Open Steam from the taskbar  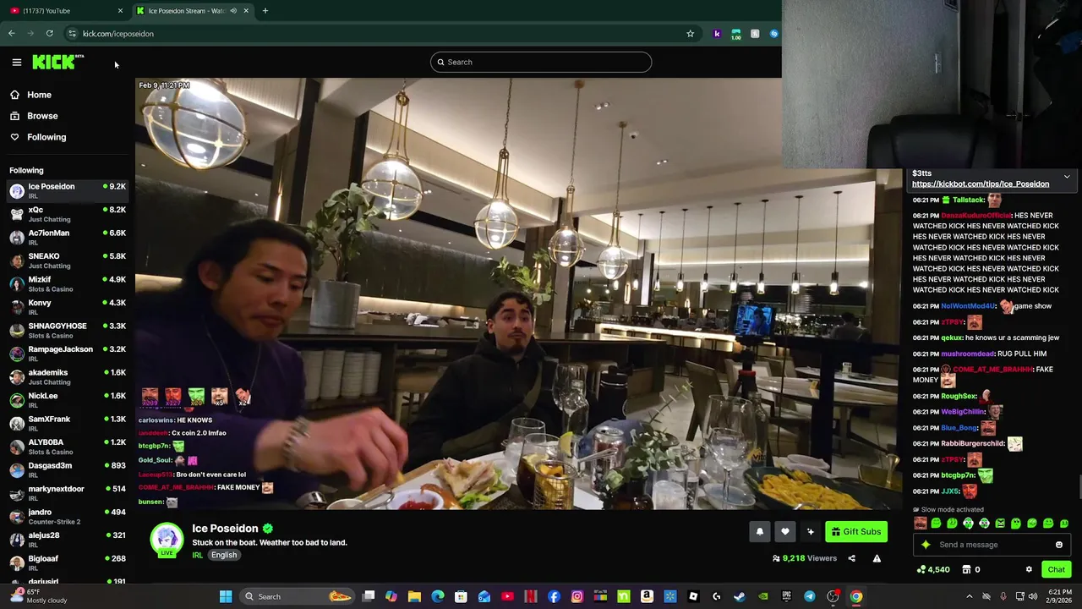pyautogui.click(x=740, y=596)
